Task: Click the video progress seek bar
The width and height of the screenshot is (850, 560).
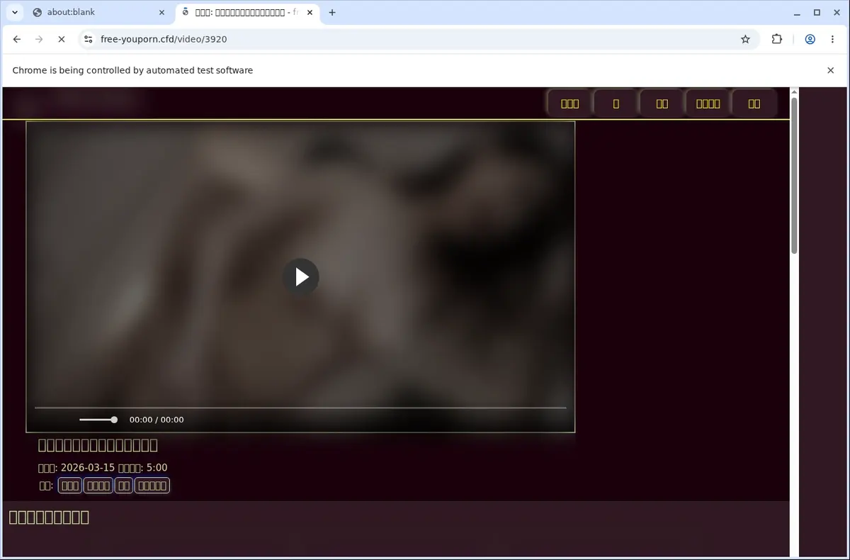Action: pyautogui.click(x=300, y=408)
